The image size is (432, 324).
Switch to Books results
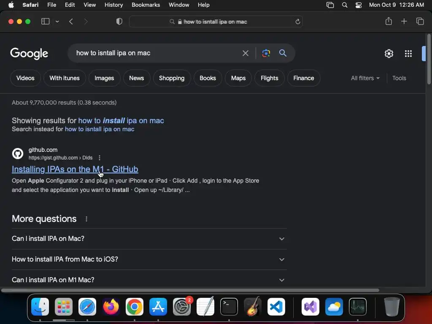click(208, 78)
